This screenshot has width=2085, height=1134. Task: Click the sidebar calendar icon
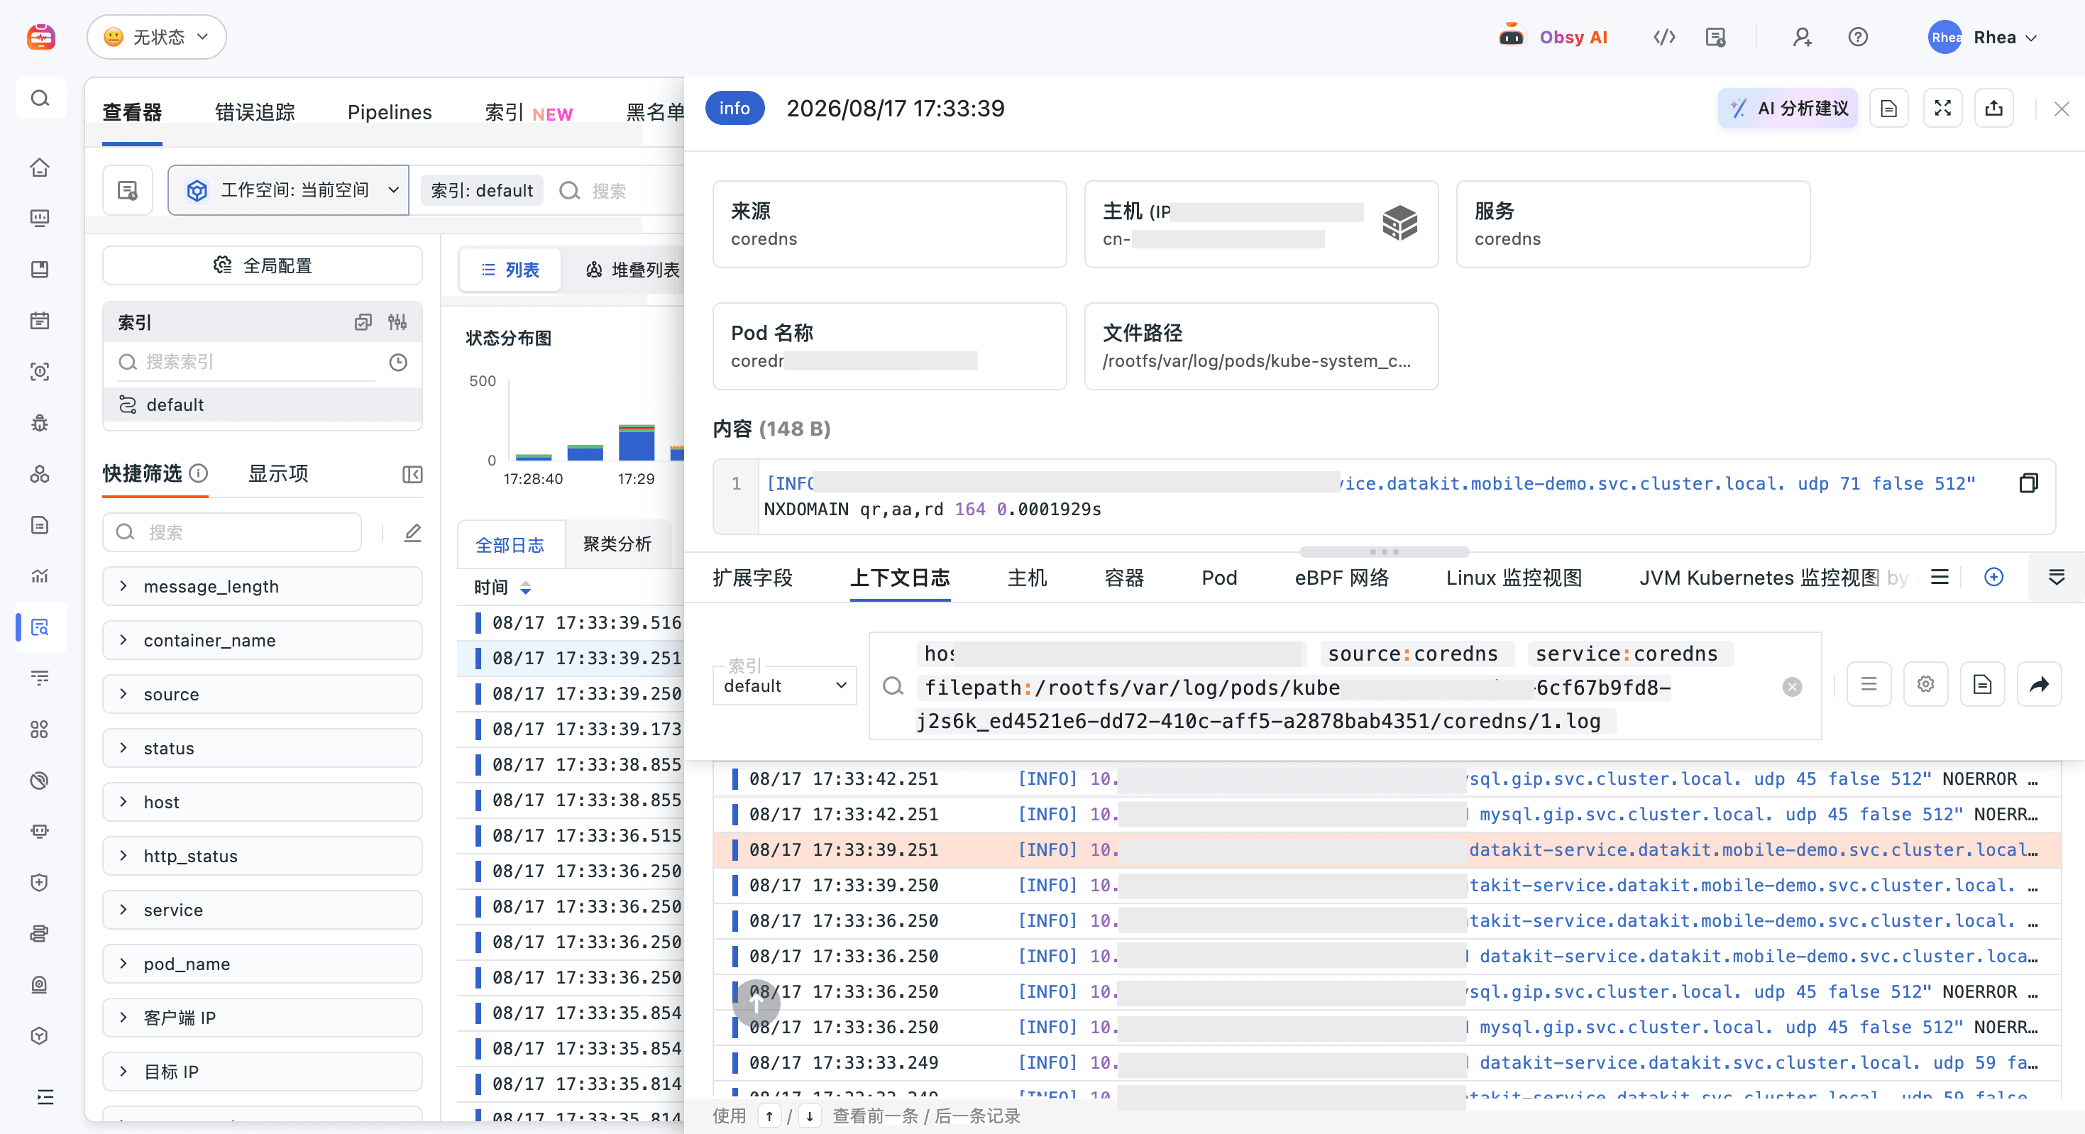click(40, 321)
